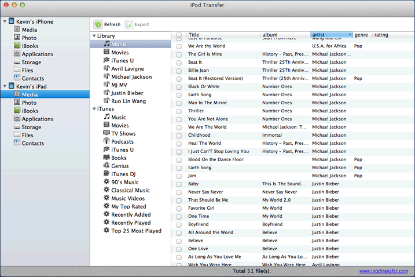The width and height of the screenshot is (415, 277).
Task: Click album cell Never Say Never
Action: coord(280,192)
